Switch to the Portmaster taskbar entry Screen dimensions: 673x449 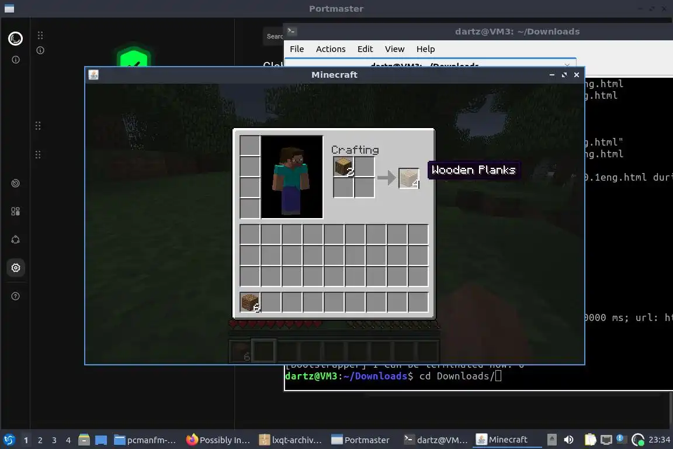361,440
